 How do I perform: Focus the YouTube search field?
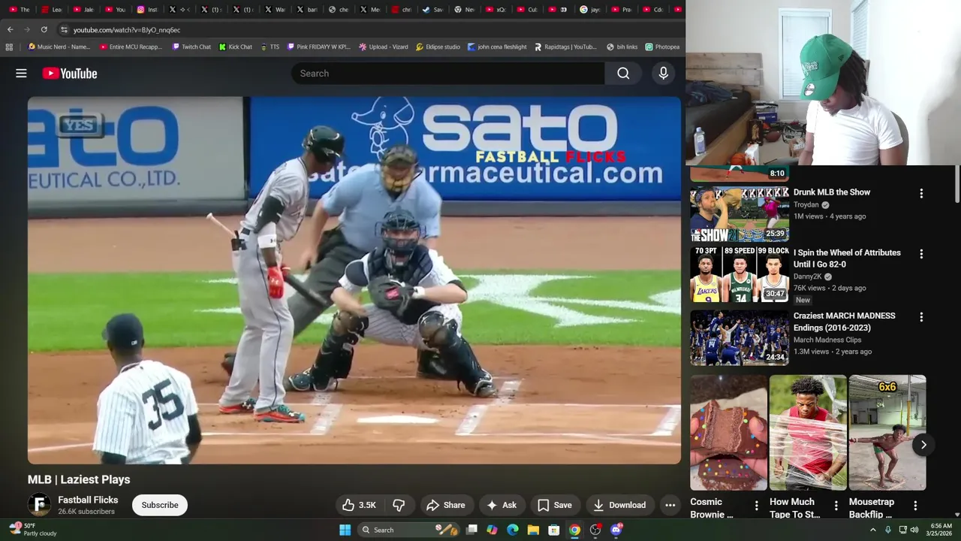[x=447, y=73]
